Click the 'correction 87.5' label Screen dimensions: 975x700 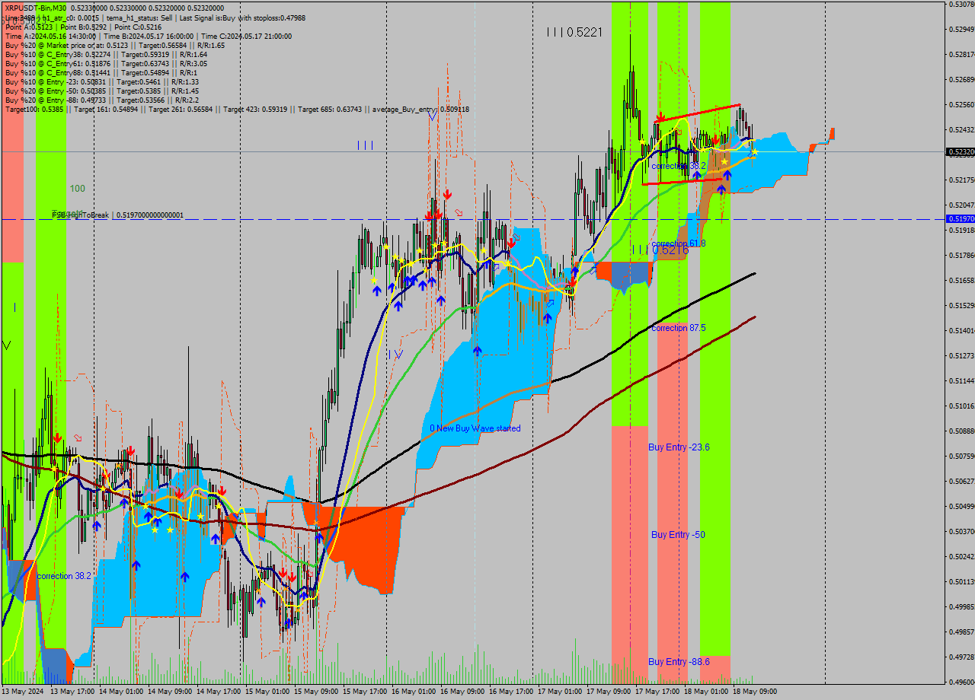[679, 328]
